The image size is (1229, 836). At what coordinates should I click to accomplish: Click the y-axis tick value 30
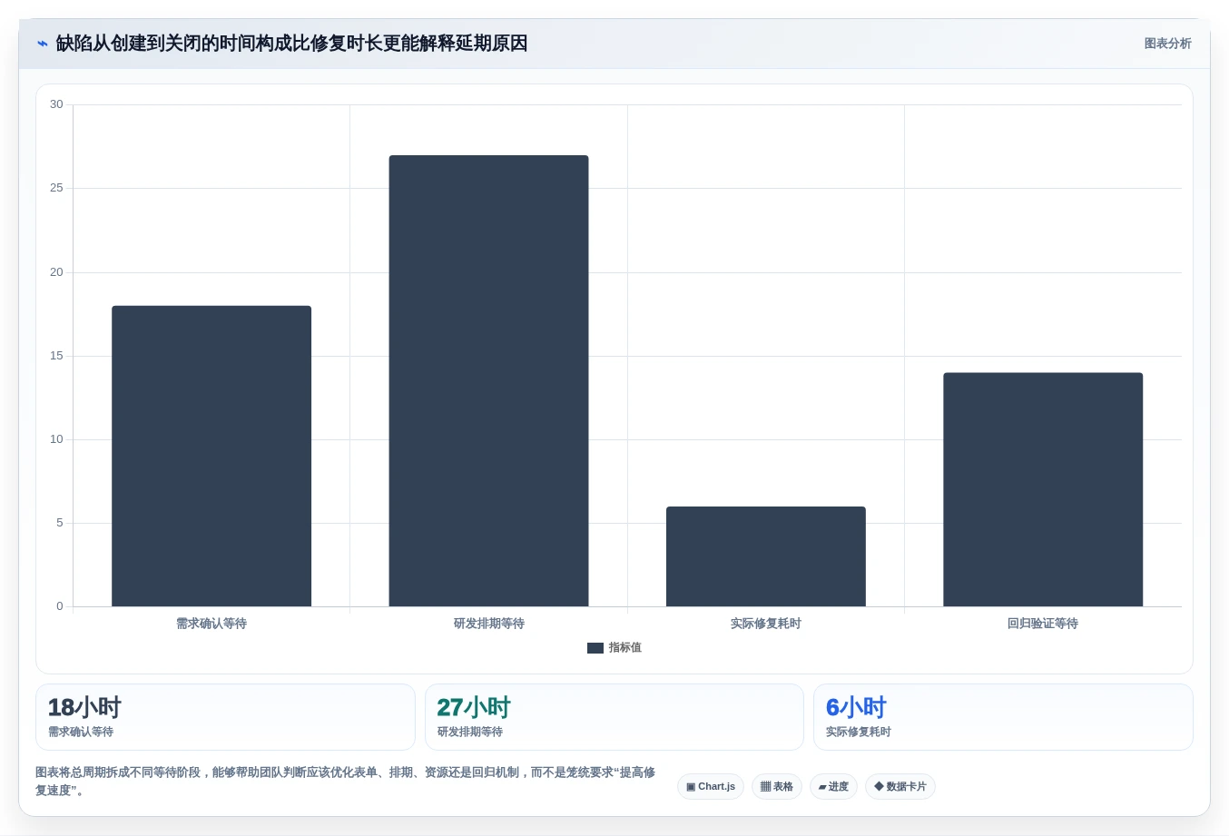pos(56,104)
